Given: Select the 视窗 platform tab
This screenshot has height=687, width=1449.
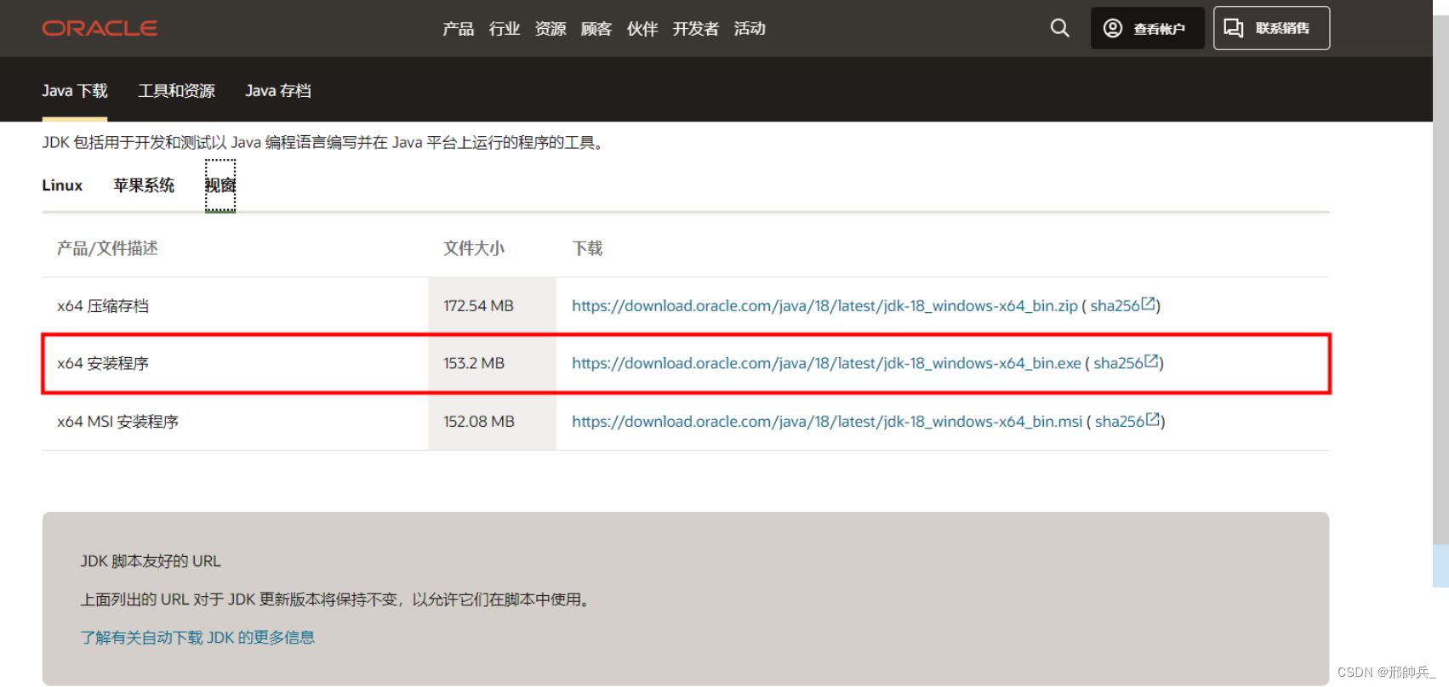Looking at the screenshot, I should [220, 185].
